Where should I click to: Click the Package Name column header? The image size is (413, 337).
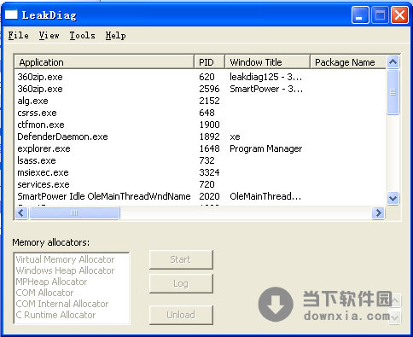point(348,62)
